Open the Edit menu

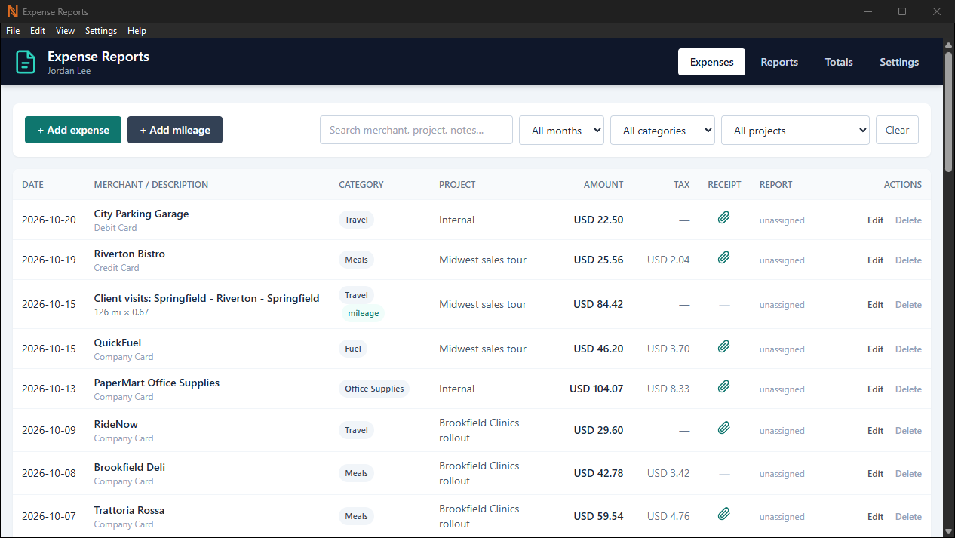click(x=38, y=31)
